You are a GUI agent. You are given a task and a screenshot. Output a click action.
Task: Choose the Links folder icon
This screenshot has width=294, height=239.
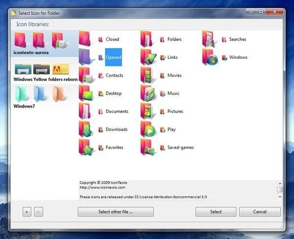[x=148, y=57]
